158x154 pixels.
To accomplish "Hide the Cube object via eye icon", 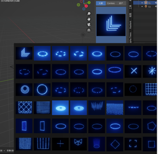I will [156, 3].
